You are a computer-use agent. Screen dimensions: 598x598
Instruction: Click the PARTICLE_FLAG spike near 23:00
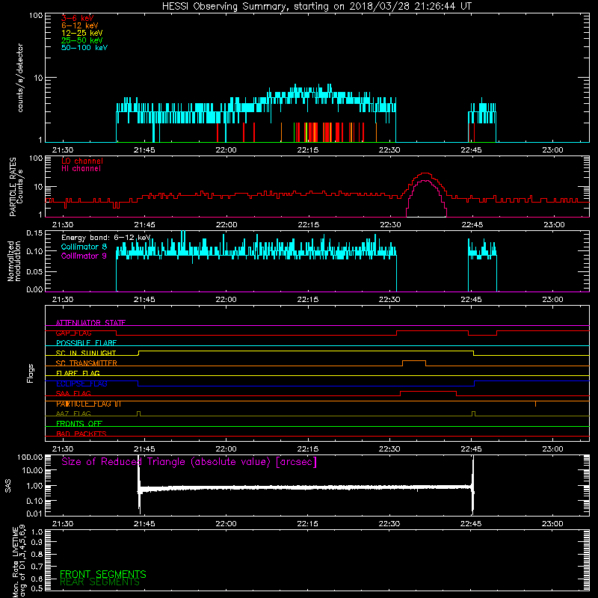pyautogui.click(x=535, y=404)
